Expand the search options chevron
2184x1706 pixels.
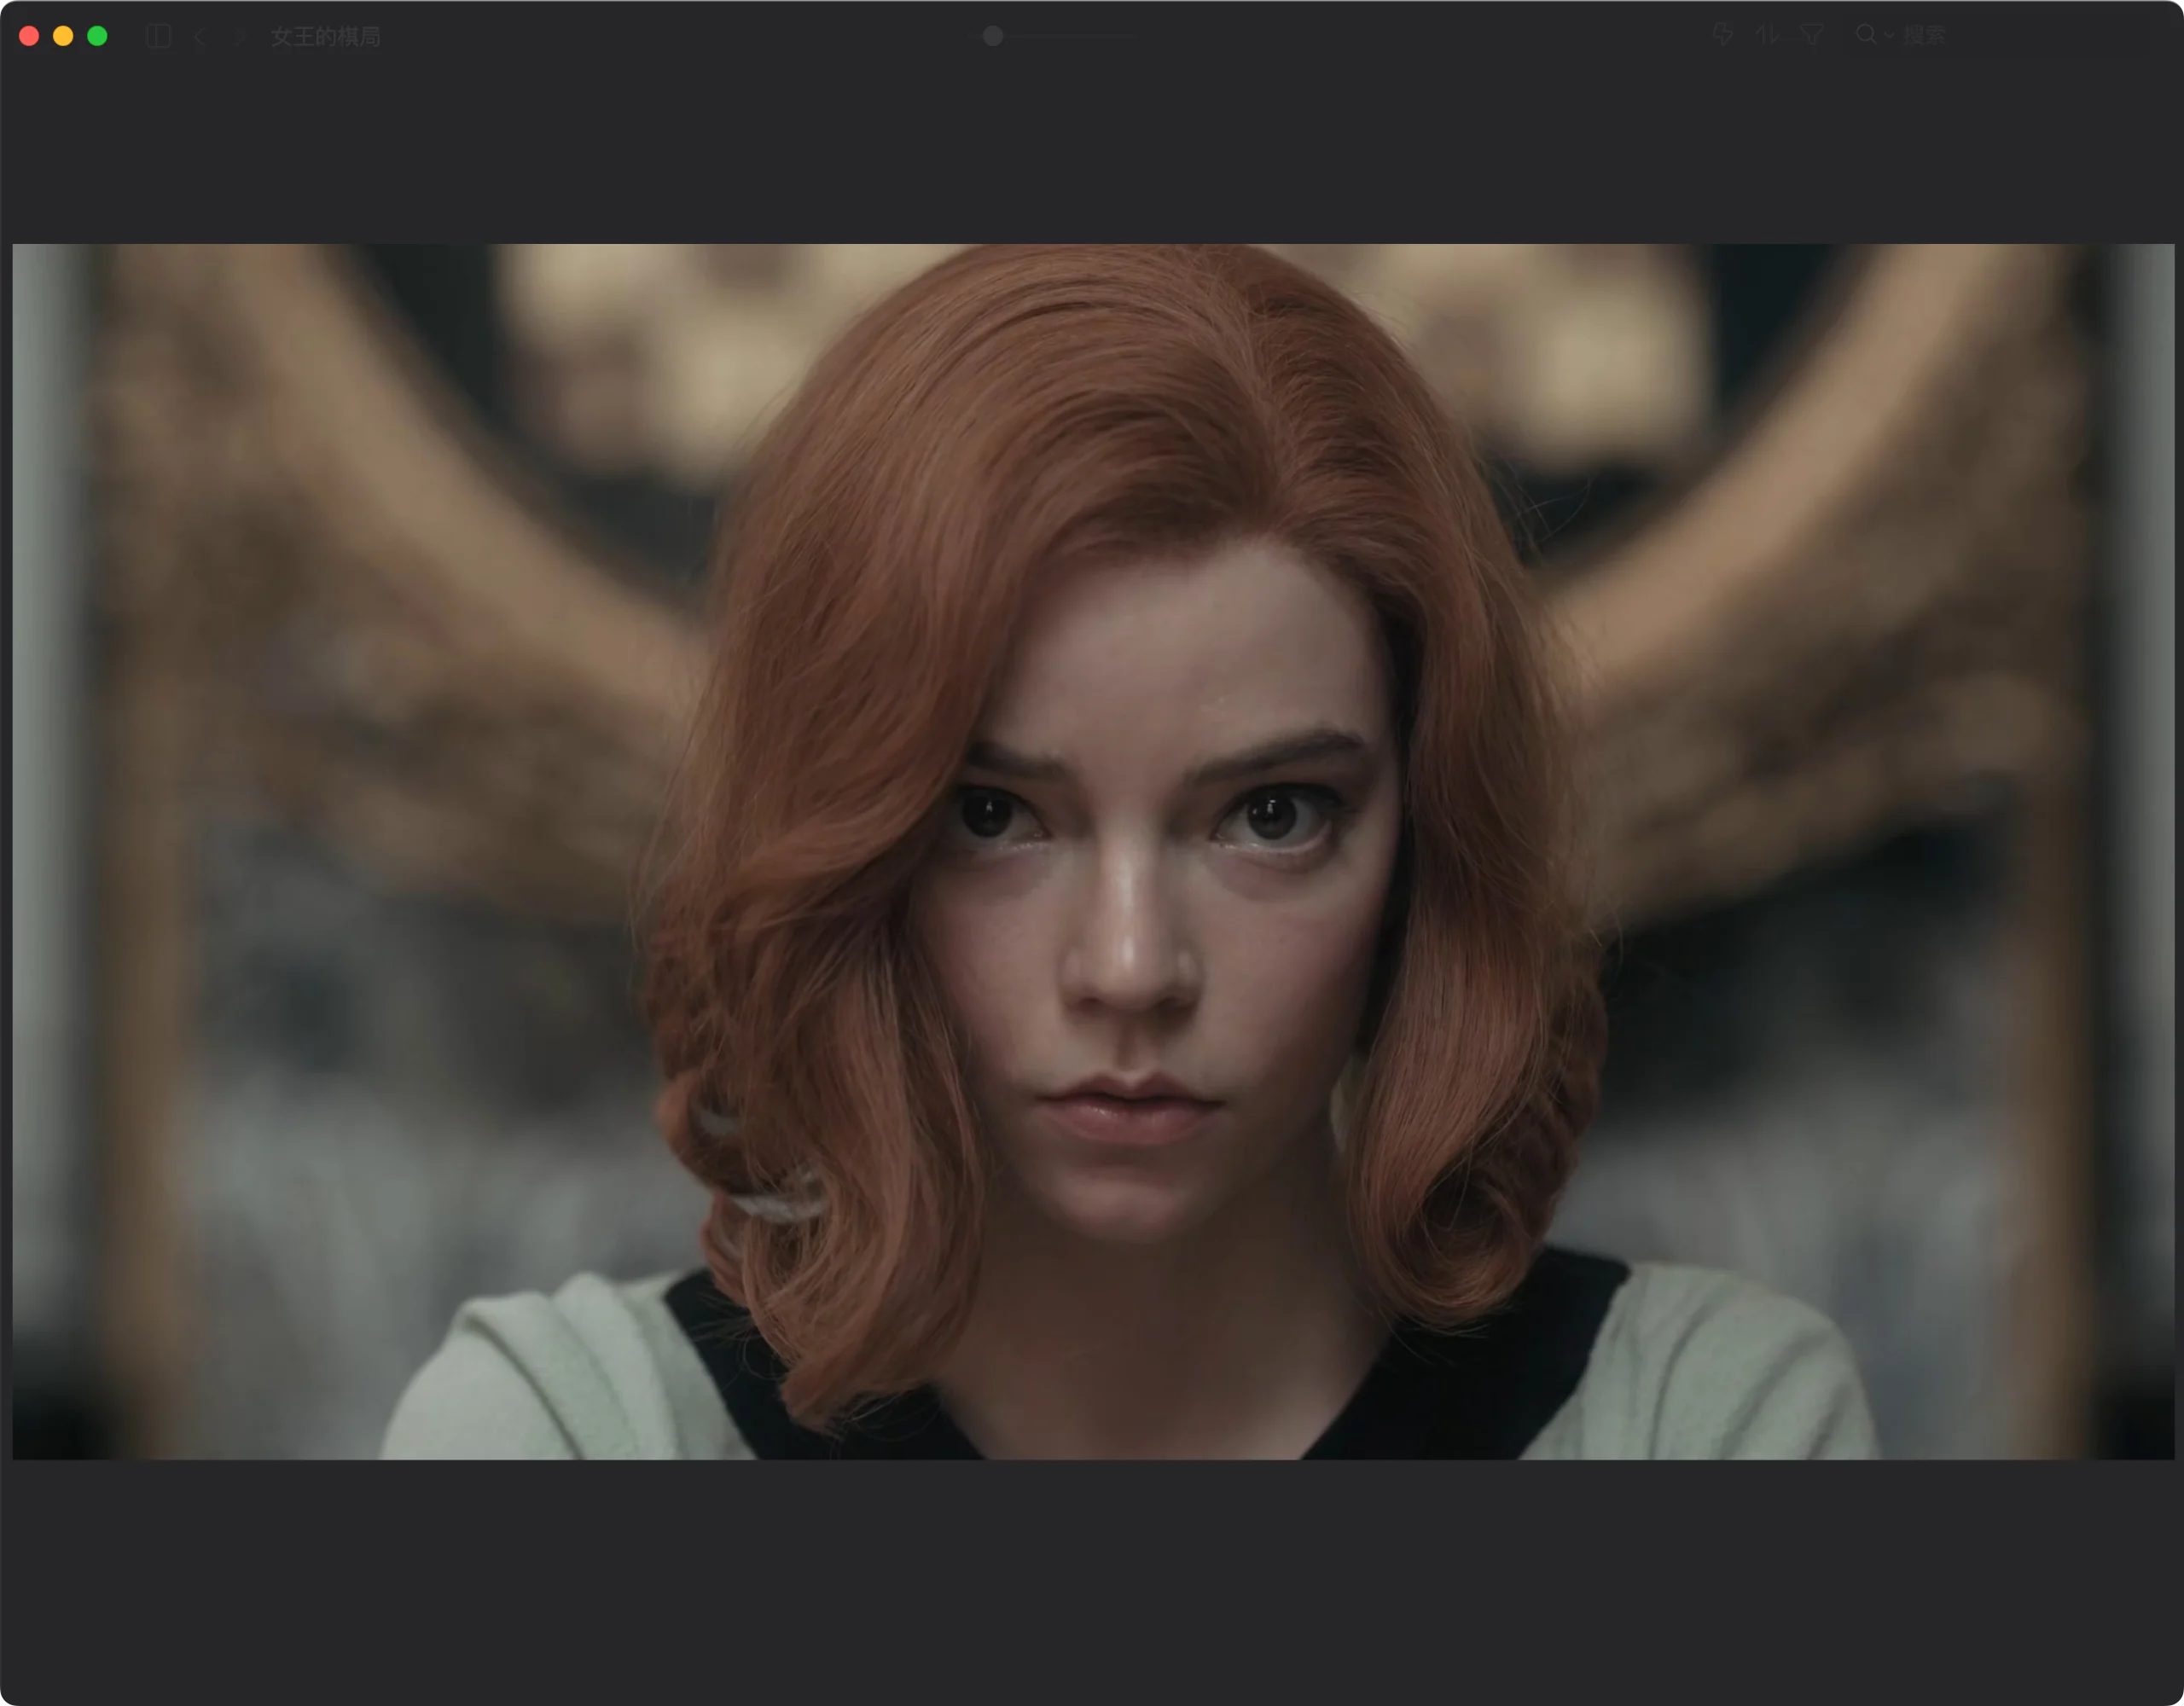coord(1889,36)
